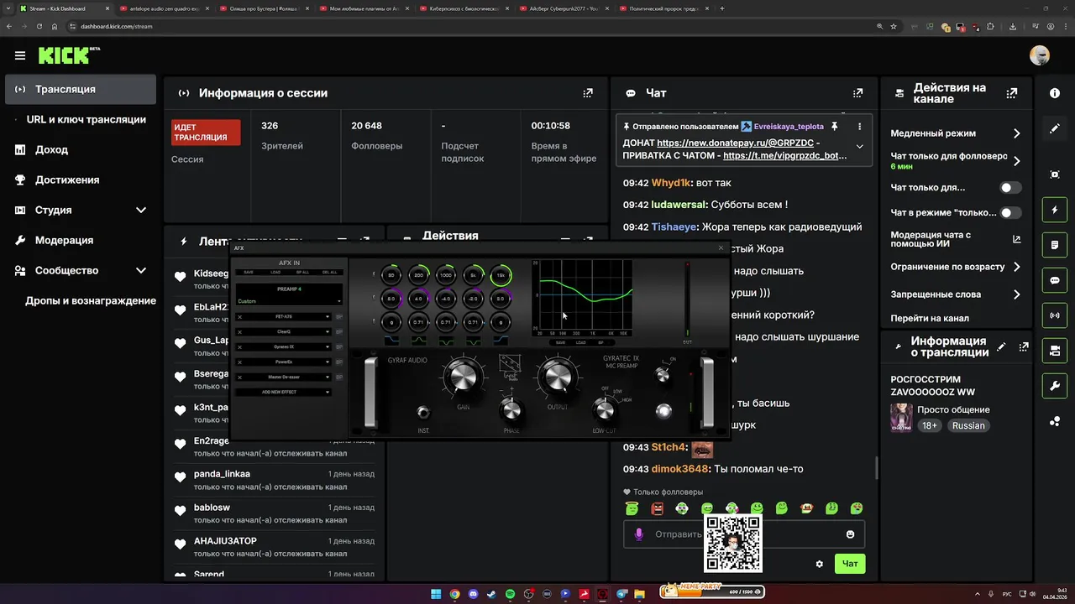1075x604 pixels.
Task: Click the purple microphone icon in chat input
Action: [639, 534]
